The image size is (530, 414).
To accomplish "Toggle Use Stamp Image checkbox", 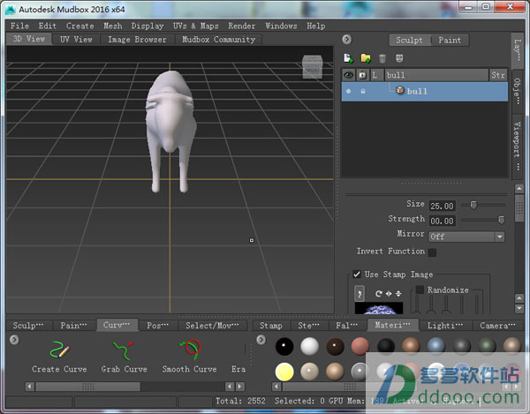I will coord(357,274).
